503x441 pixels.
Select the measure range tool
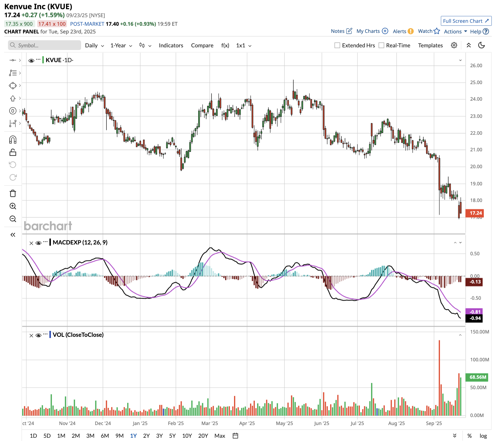click(12, 123)
